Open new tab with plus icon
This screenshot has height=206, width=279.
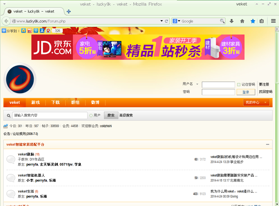point(69,12)
